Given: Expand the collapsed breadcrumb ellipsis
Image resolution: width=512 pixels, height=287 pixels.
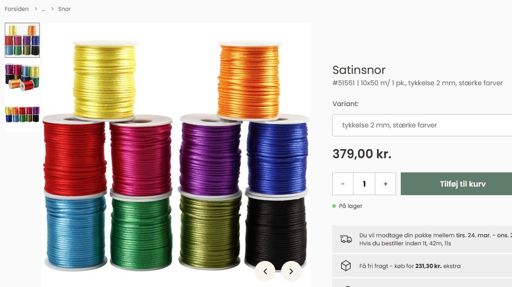Looking at the screenshot, I should [x=43, y=9].
